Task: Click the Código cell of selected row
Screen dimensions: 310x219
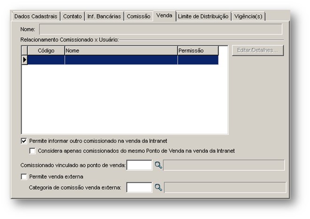Action: [46, 60]
